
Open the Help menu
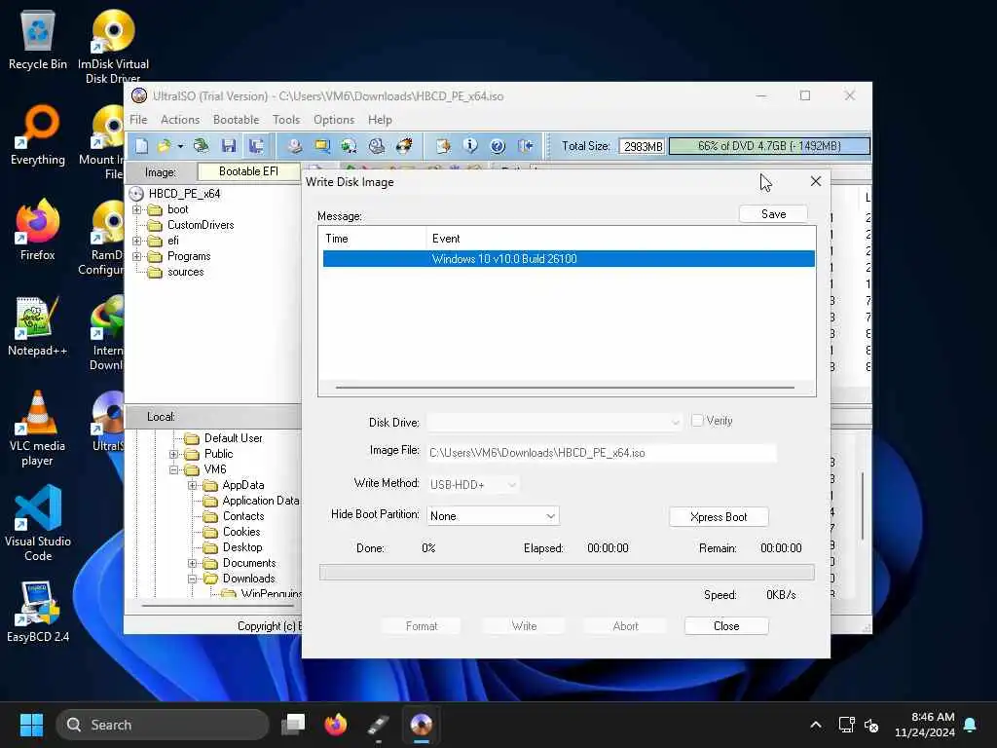380,120
